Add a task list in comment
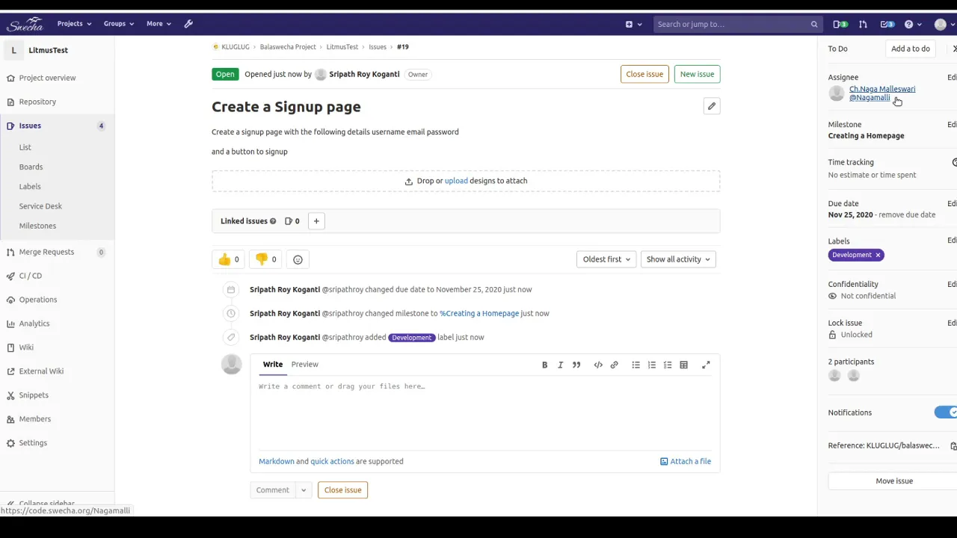 pos(668,365)
